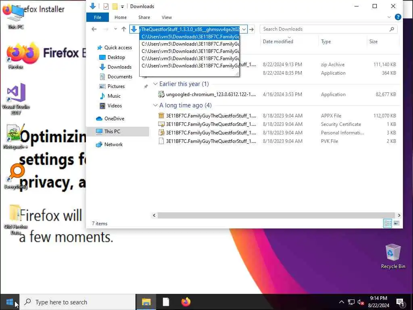Click the Back navigation arrow in Explorer

(94, 29)
